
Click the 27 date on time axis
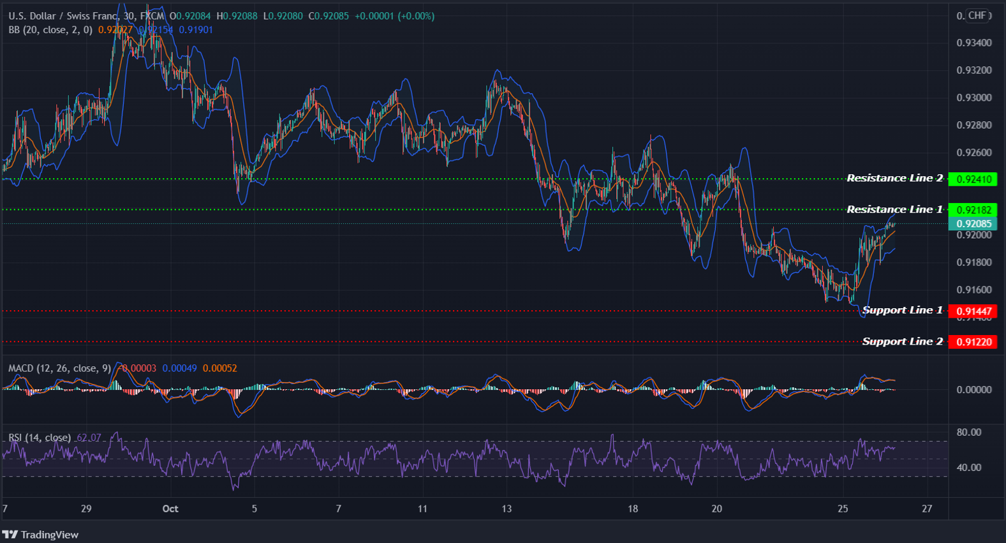[x=928, y=509]
